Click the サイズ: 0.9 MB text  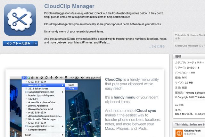184,83
